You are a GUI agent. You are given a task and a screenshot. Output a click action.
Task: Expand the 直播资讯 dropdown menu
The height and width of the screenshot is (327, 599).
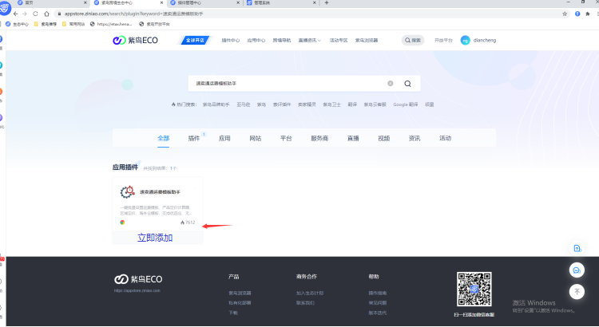[309, 40]
